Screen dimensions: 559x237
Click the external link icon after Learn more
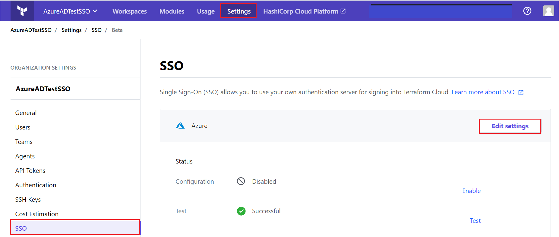pyautogui.click(x=521, y=93)
